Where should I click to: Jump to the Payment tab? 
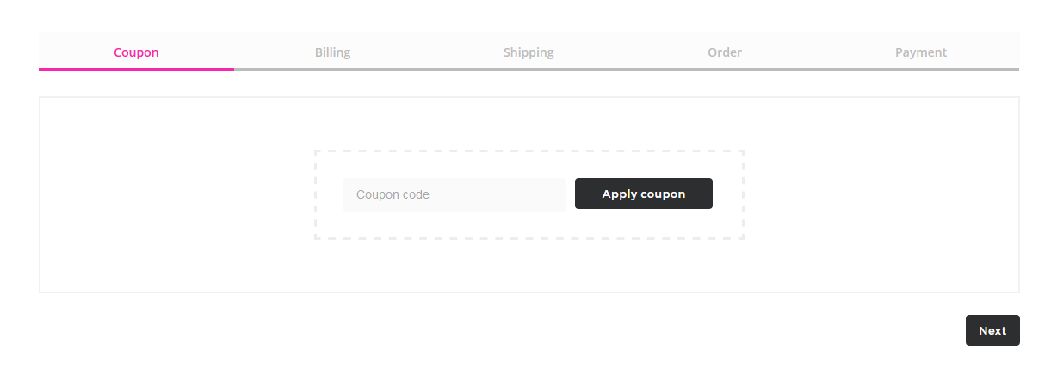[920, 52]
